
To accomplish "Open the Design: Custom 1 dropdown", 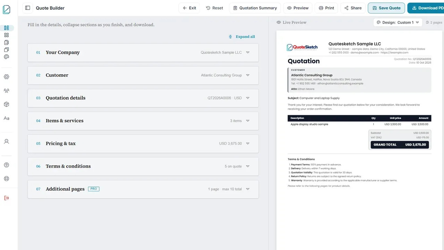I will tap(398, 23).
